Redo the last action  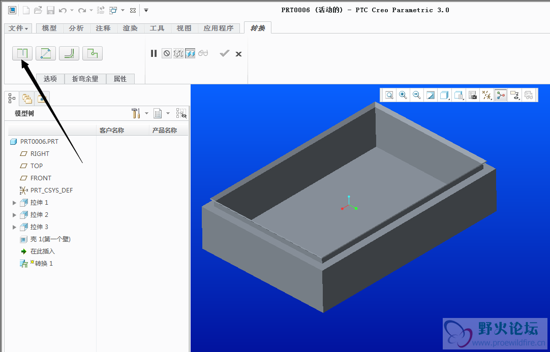coord(82,11)
